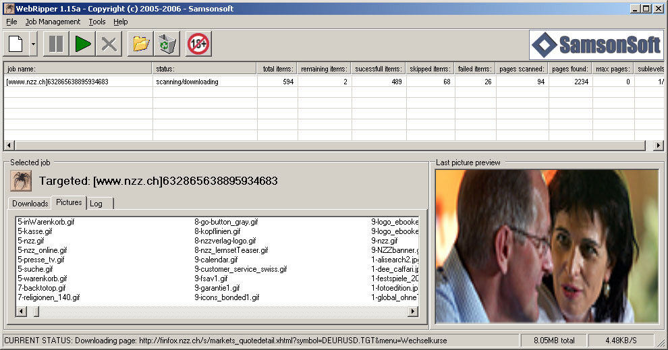Screen dimensions: 668x350
Task: Click the 'remaining items:' column header
Action: 325,69
